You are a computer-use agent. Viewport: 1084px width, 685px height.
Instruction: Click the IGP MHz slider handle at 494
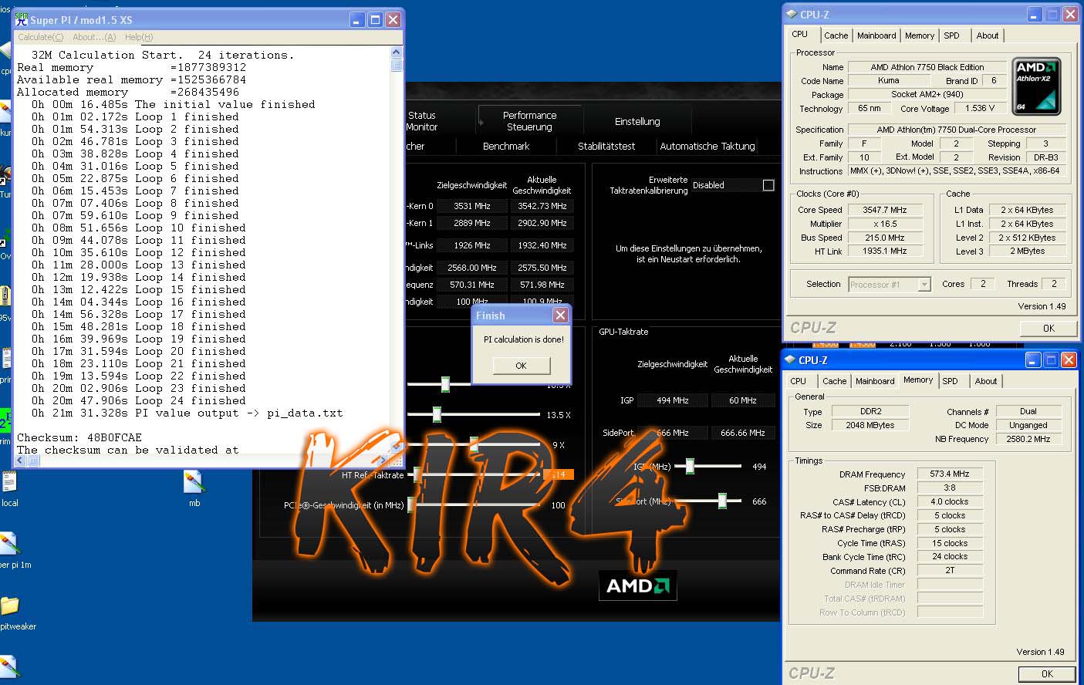[690, 465]
